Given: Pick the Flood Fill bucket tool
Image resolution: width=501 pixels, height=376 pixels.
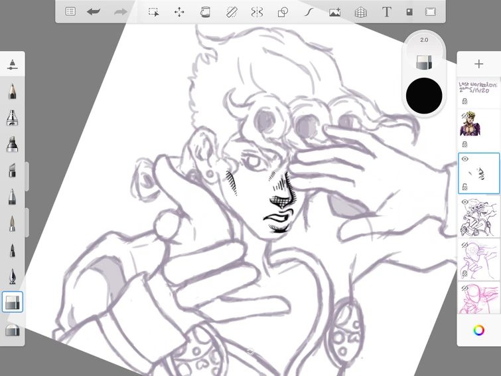Looking at the screenshot, I should [x=205, y=12].
